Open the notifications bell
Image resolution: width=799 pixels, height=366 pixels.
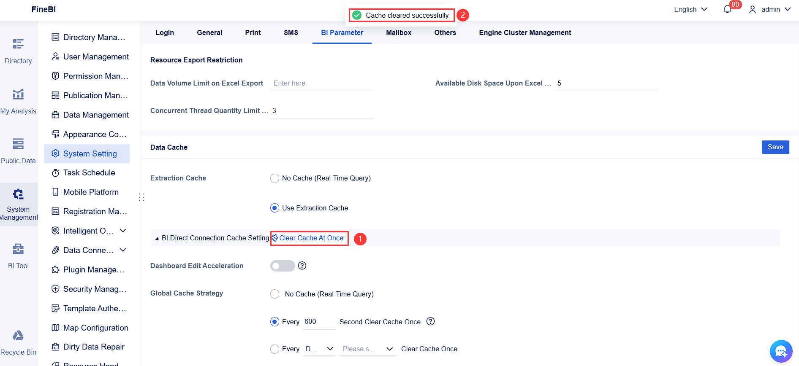pyautogui.click(x=727, y=9)
